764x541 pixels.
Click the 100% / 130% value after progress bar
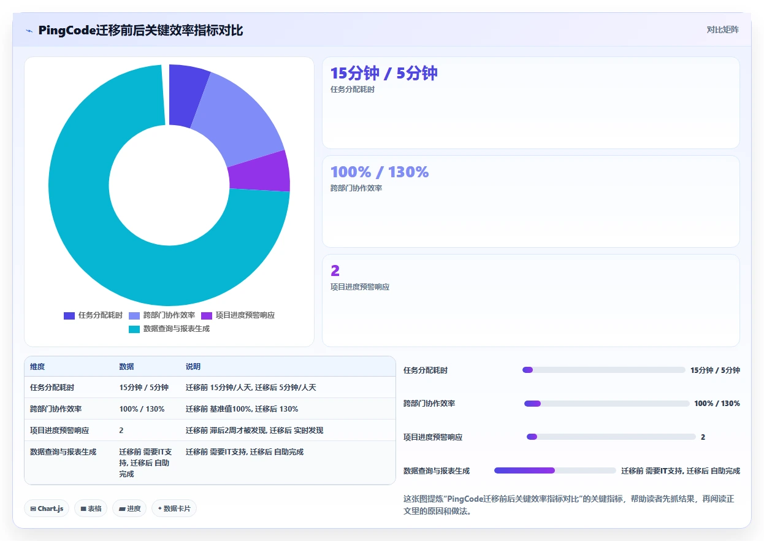(717, 404)
